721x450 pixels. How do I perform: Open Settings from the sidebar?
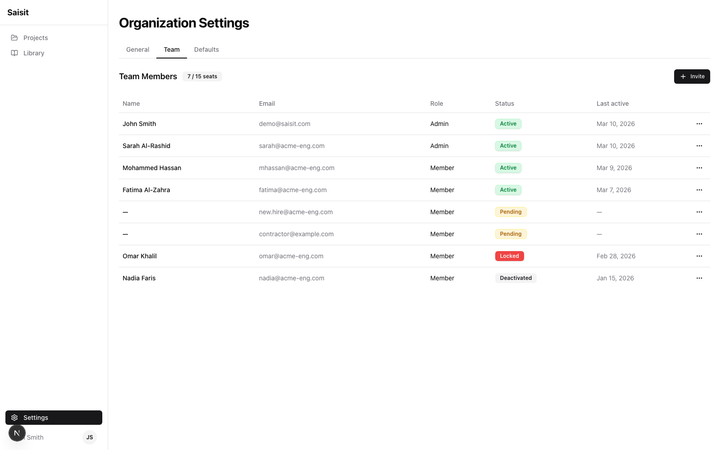click(54, 418)
